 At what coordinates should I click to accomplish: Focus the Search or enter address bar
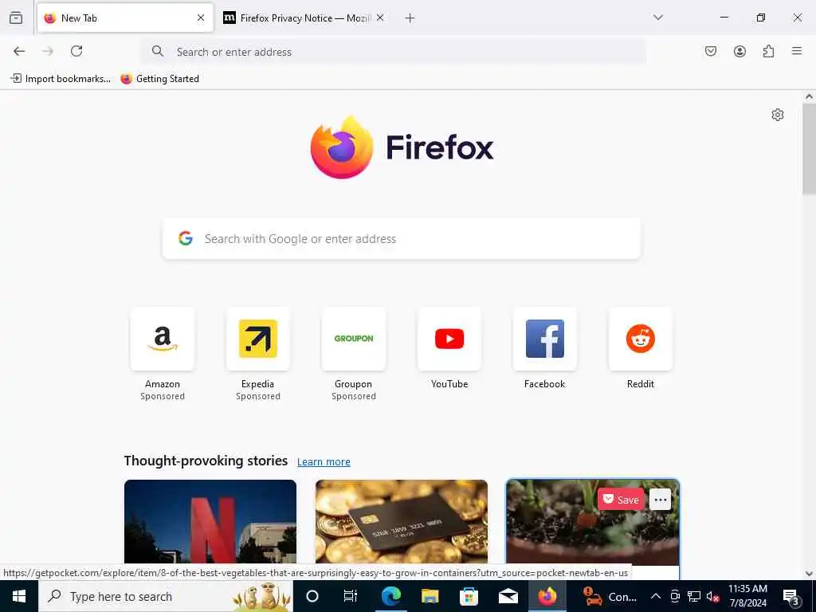coord(394,52)
